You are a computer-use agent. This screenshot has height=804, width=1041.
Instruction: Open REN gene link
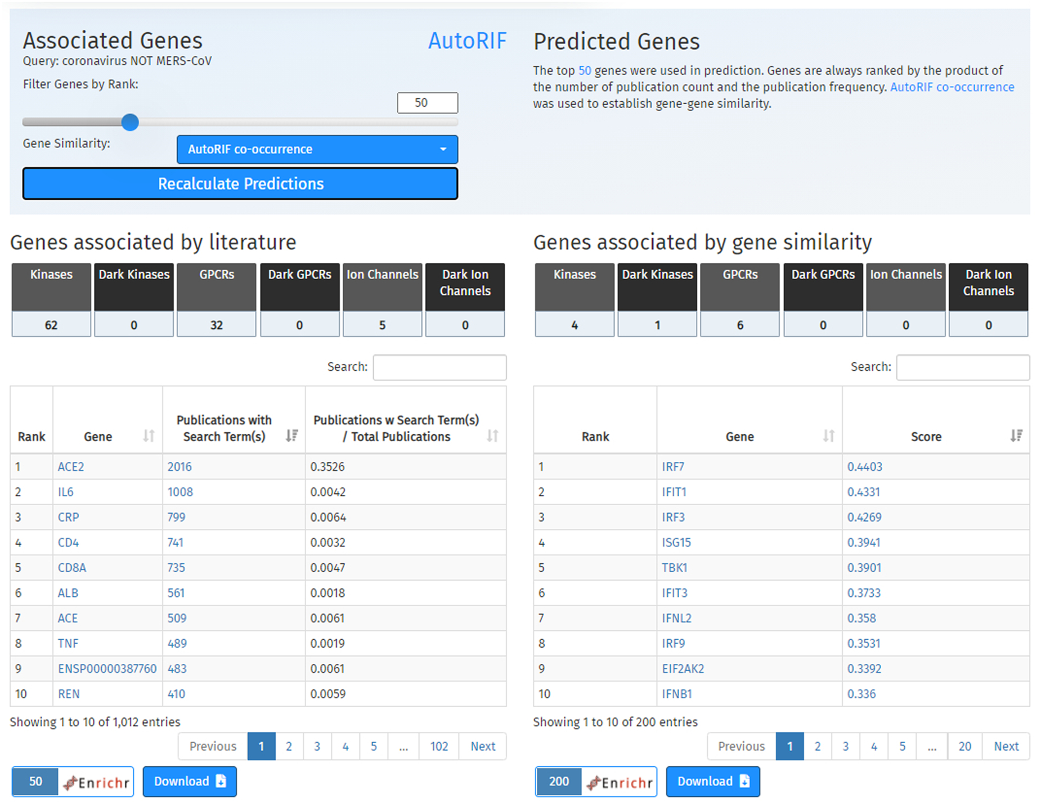[x=69, y=694]
